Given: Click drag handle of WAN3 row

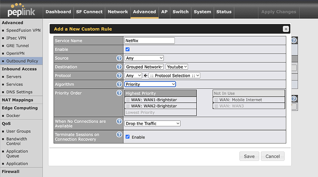Looking at the screenshot, I should 216,106.
